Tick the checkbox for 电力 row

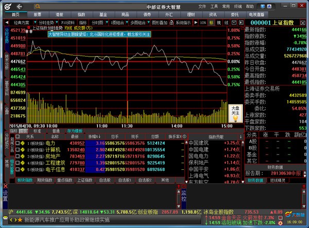coord(18,143)
